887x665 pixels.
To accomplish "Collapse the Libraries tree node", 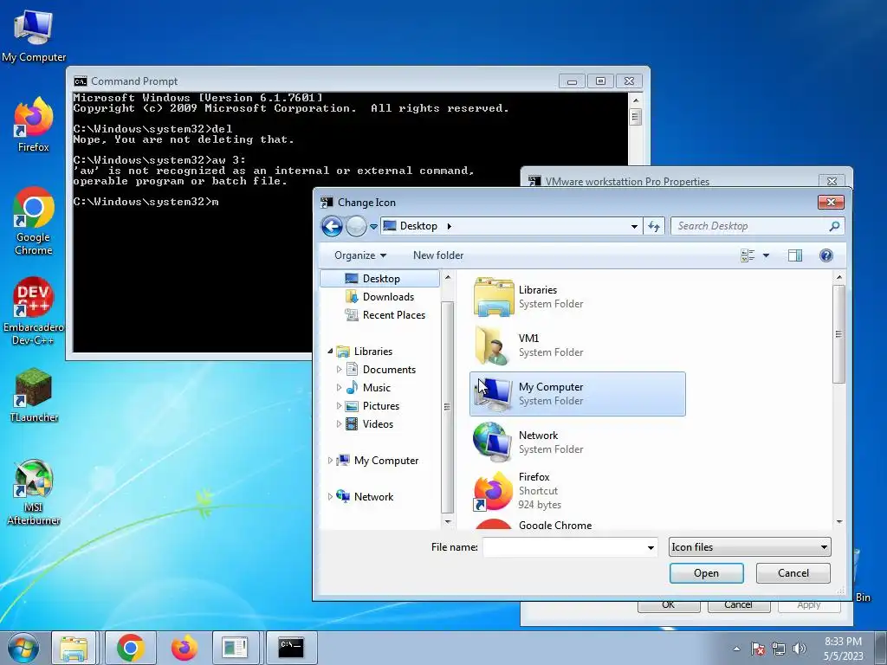I will [330, 352].
